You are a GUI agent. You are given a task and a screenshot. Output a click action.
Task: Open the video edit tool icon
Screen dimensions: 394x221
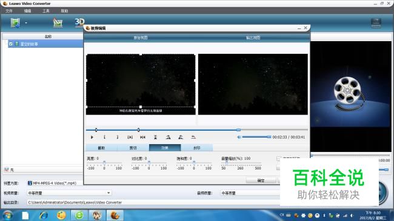[58, 23]
